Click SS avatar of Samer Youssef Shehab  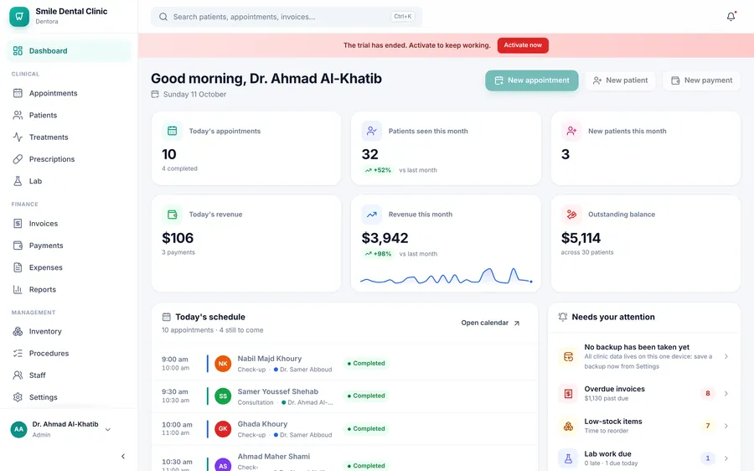point(223,396)
